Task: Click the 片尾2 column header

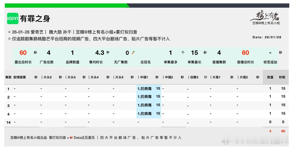Action: coord(244,77)
